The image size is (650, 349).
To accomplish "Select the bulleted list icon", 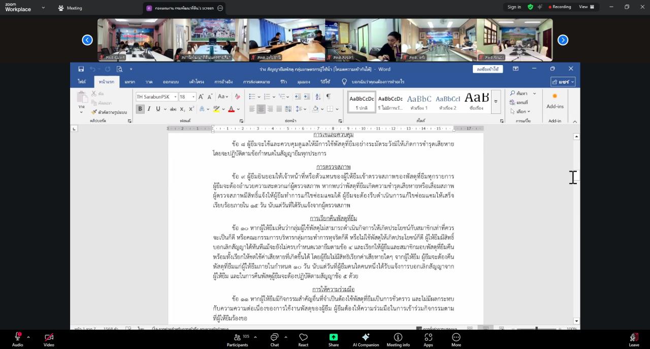I will tap(251, 97).
